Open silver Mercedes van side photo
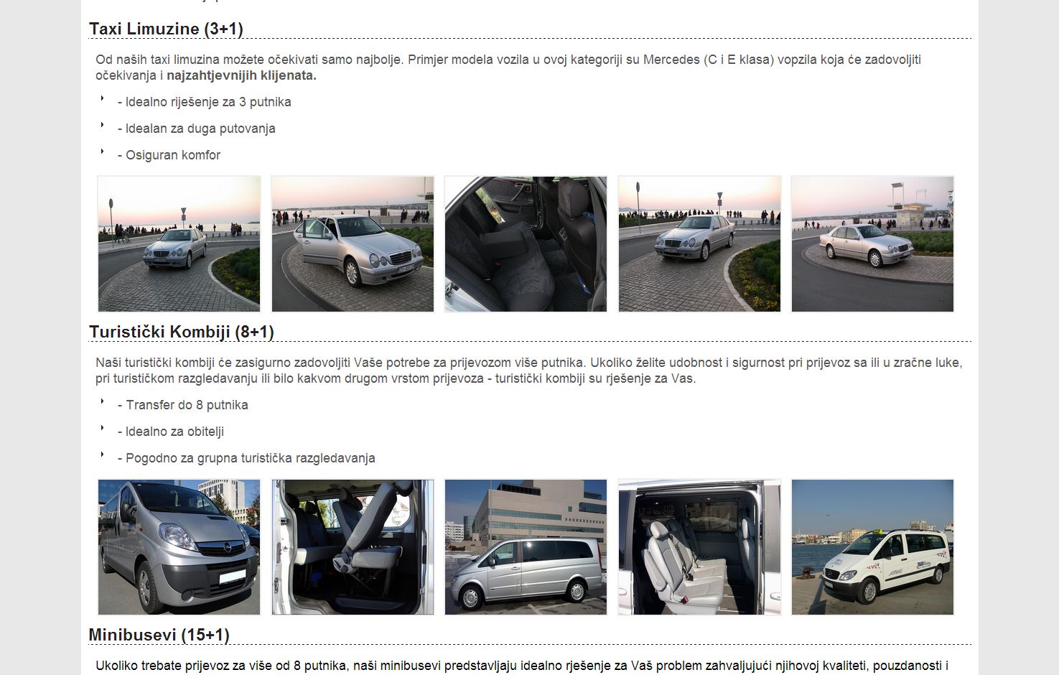The height and width of the screenshot is (675, 1059). click(x=526, y=547)
